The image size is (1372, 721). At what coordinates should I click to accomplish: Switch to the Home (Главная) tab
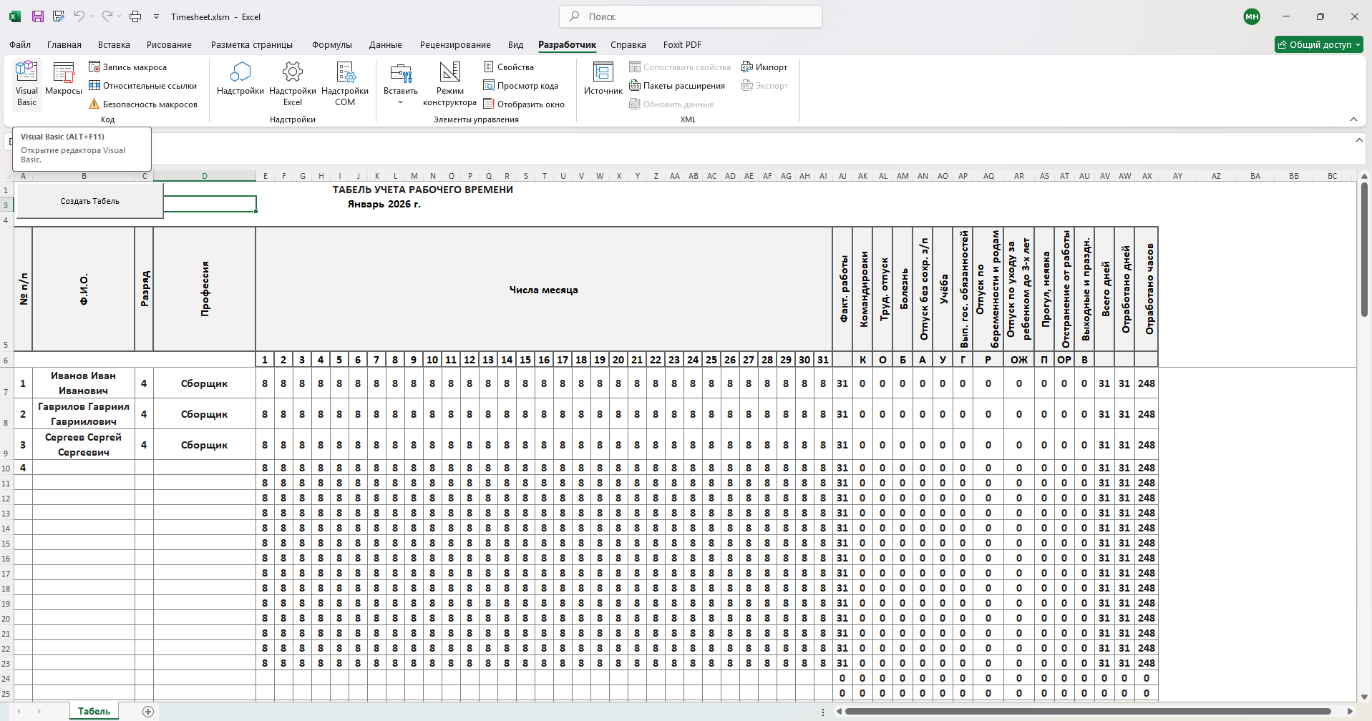[64, 44]
